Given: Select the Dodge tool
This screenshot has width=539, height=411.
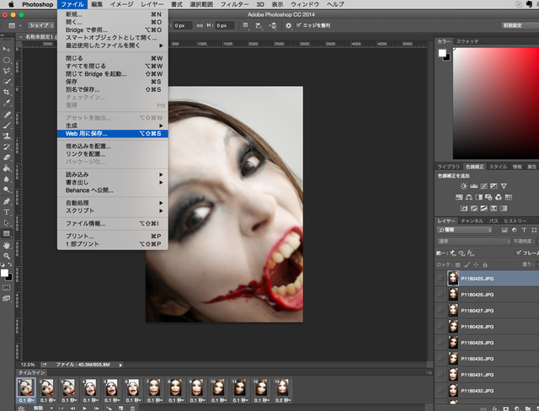Looking at the screenshot, I should coord(7,189).
